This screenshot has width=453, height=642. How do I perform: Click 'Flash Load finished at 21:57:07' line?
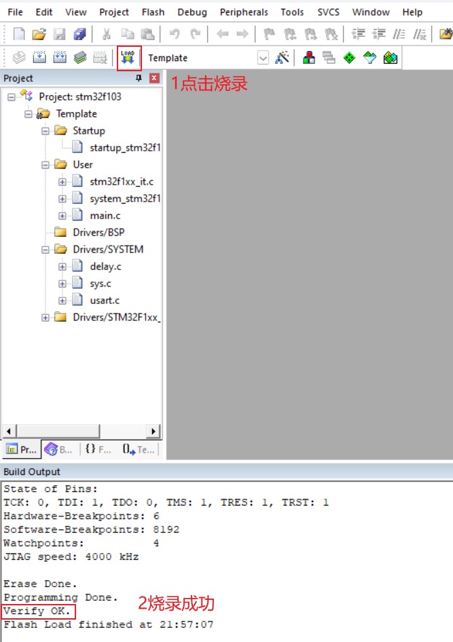click(109, 625)
